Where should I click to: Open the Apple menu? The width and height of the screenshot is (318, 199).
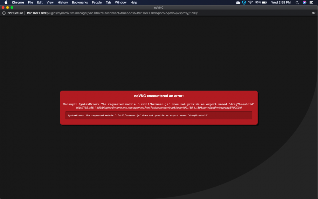(6, 3)
